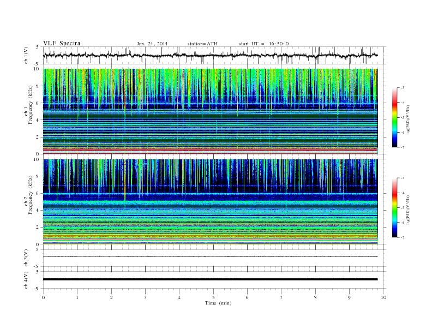Select the "start UT = 16:50:0" label
This screenshot has width=432, height=334.
point(263,44)
